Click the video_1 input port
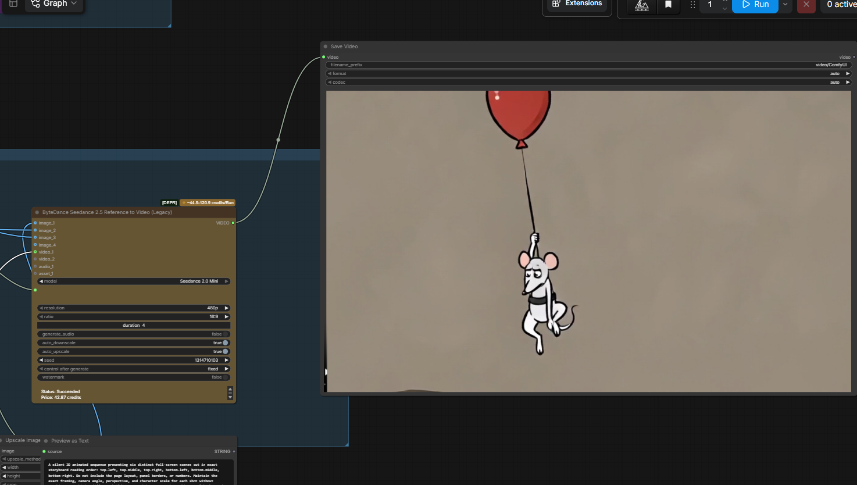This screenshot has height=485, width=857. tap(35, 252)
